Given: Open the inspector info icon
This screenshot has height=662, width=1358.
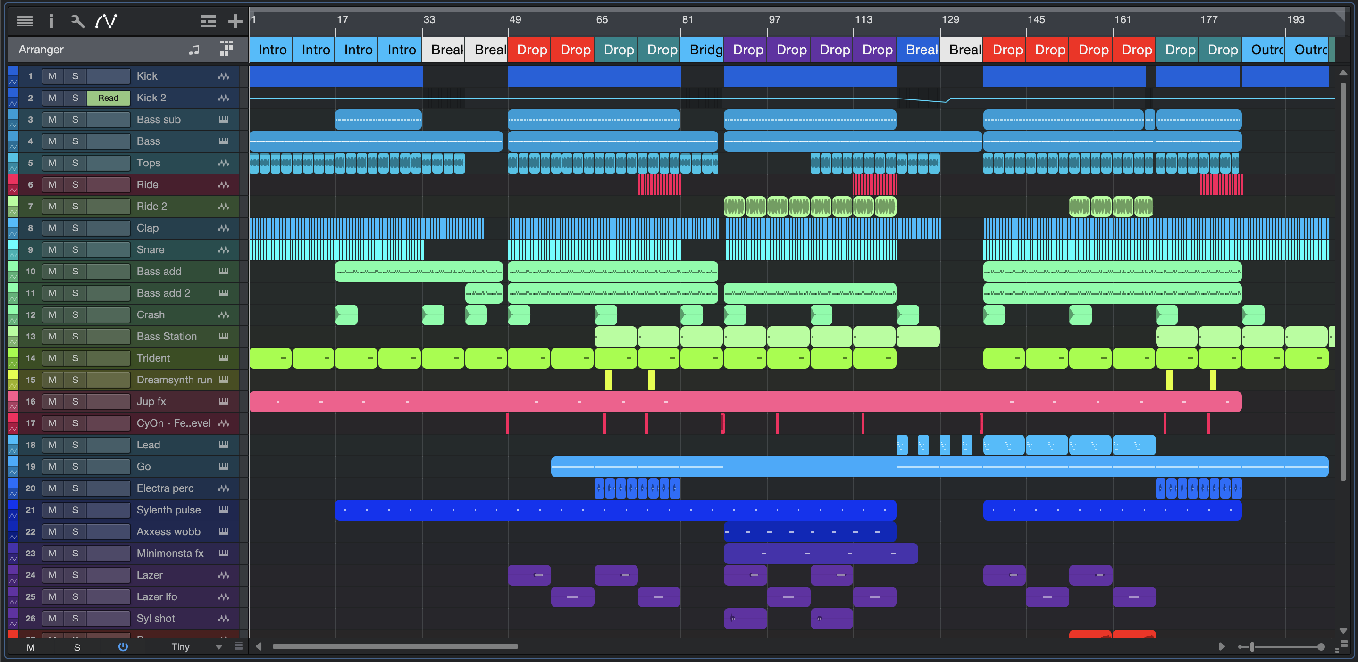Looking at the screenshot, I should (51, 21).
